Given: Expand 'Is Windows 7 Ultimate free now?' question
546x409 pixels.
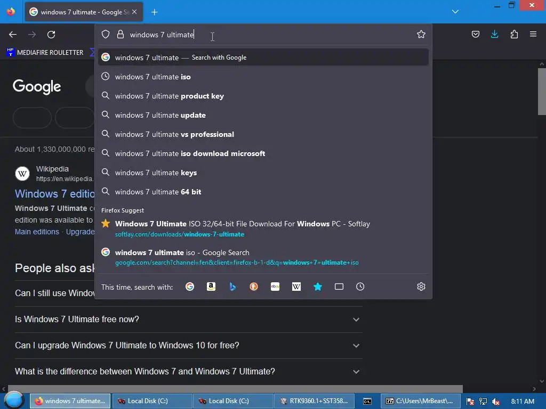Looking at the screenshot, I should tap(188, 320).
